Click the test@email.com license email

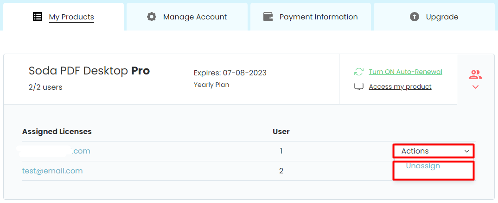(52, 171)
